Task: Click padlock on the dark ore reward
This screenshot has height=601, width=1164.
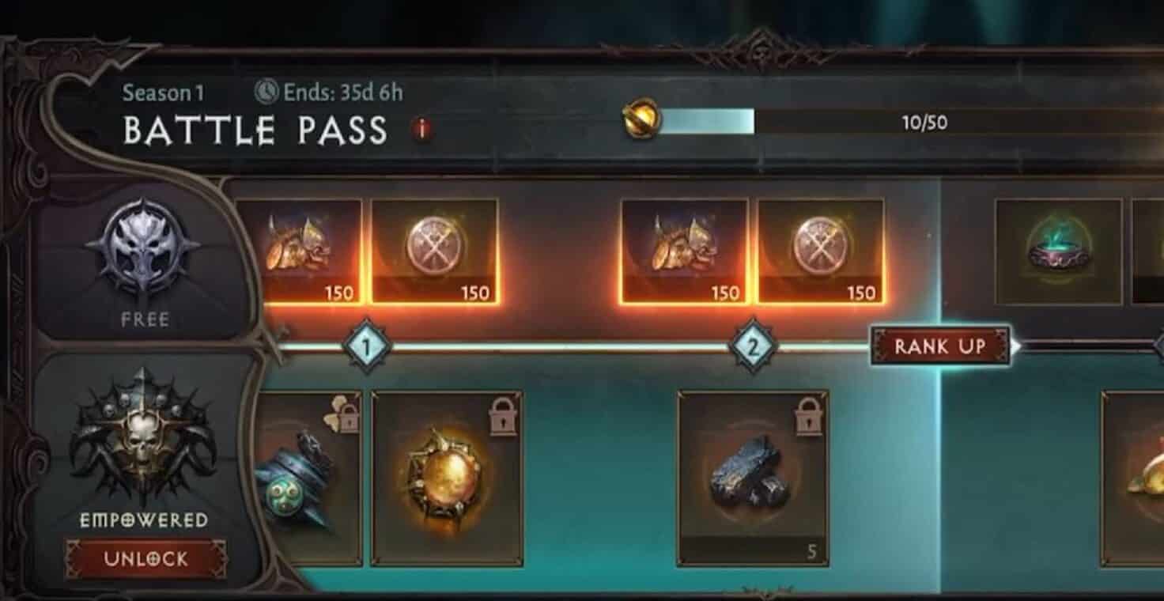Action: coord(806,415)
